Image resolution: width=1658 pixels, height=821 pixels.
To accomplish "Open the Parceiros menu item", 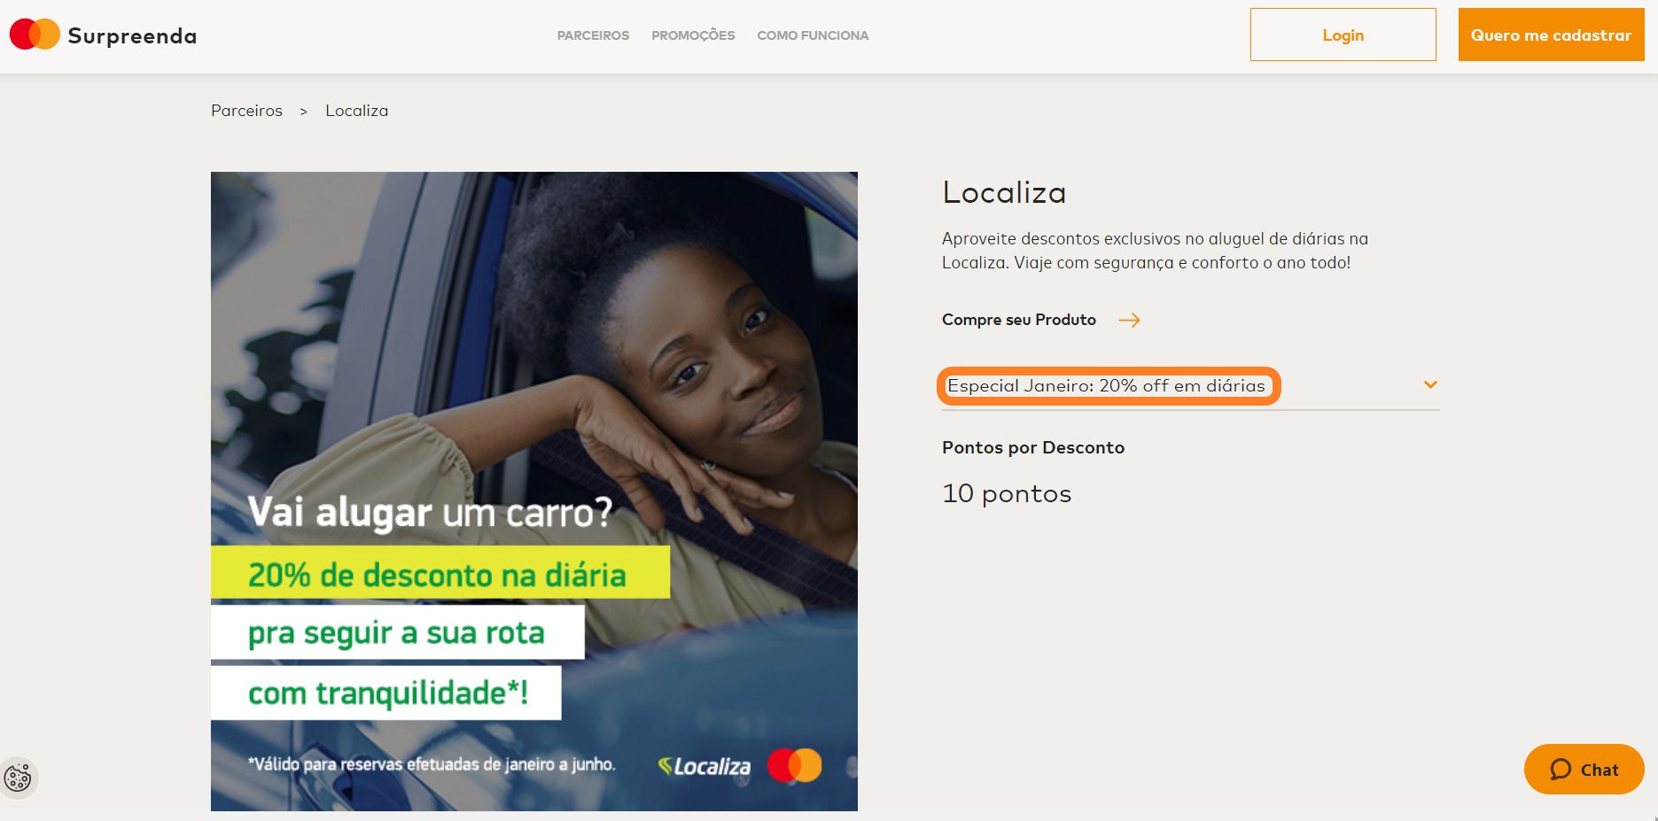I will [x=593, y=35].
